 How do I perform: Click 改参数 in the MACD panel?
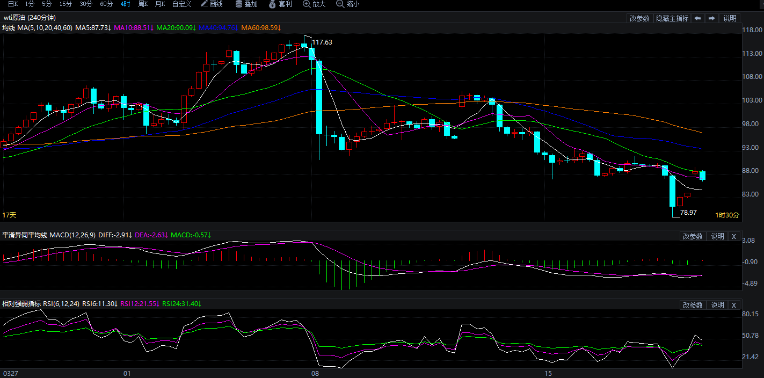[693, 237]
